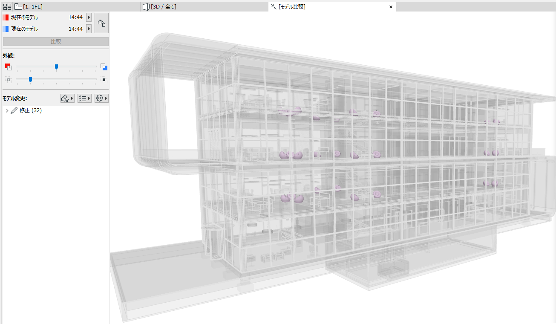Open the element filter dropdown

(67, 98)
